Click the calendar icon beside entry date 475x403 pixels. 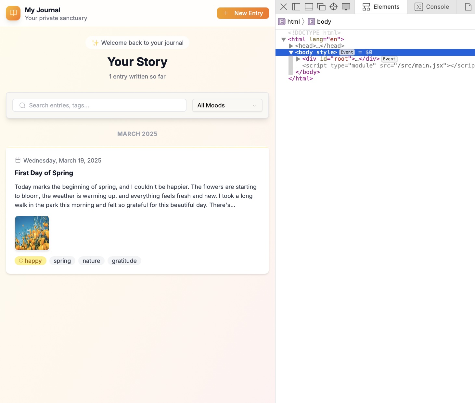(x=18, y=160)
